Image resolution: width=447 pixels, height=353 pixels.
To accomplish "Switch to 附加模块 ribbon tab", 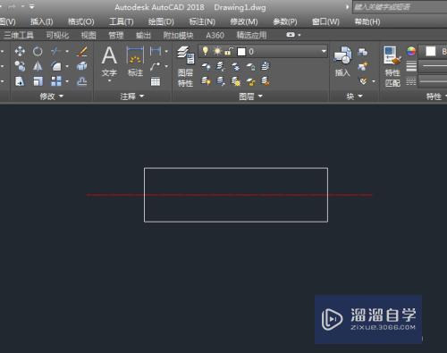I will tap(178, 35).
